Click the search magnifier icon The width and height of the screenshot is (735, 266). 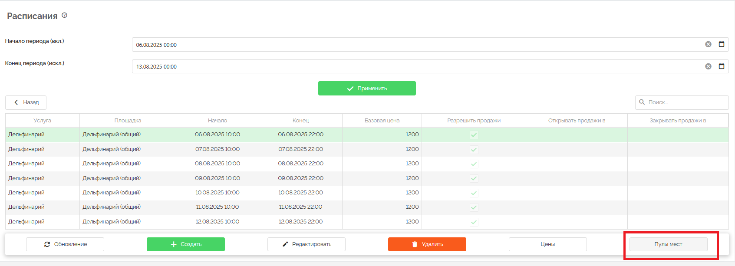tap(642, 102)
